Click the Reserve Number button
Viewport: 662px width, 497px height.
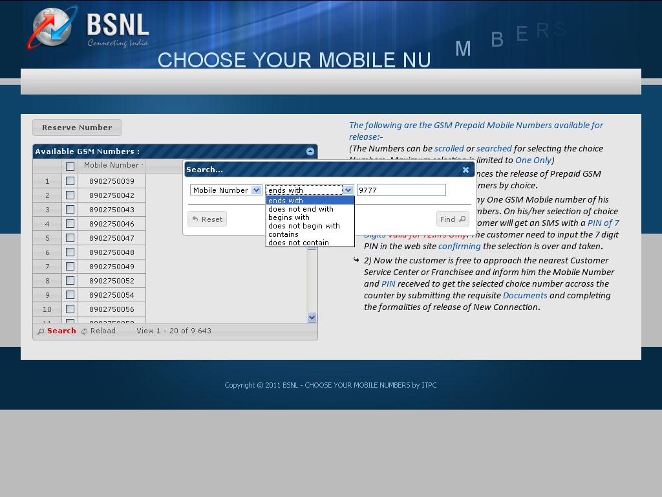point(77,127)
